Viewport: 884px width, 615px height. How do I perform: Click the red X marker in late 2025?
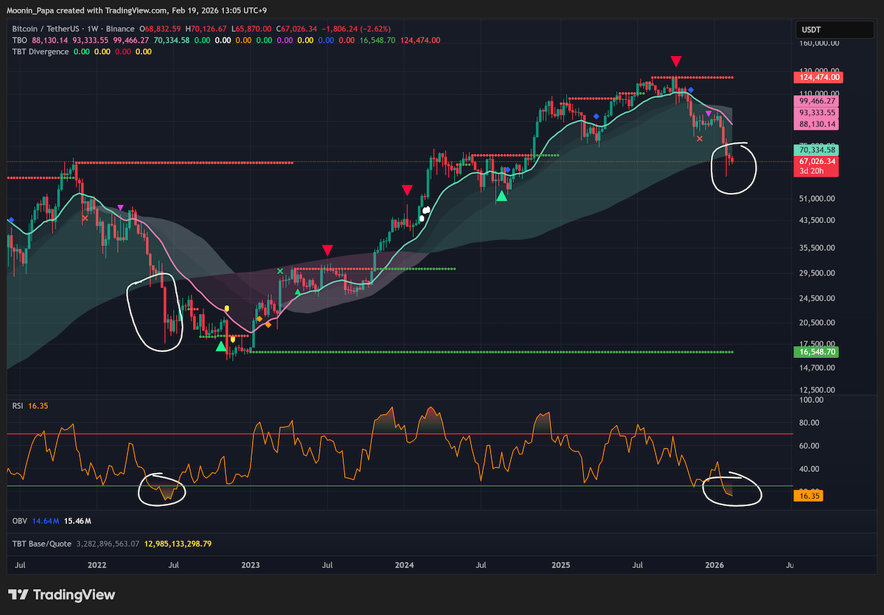pyautogui.click(x=700, y=138)
